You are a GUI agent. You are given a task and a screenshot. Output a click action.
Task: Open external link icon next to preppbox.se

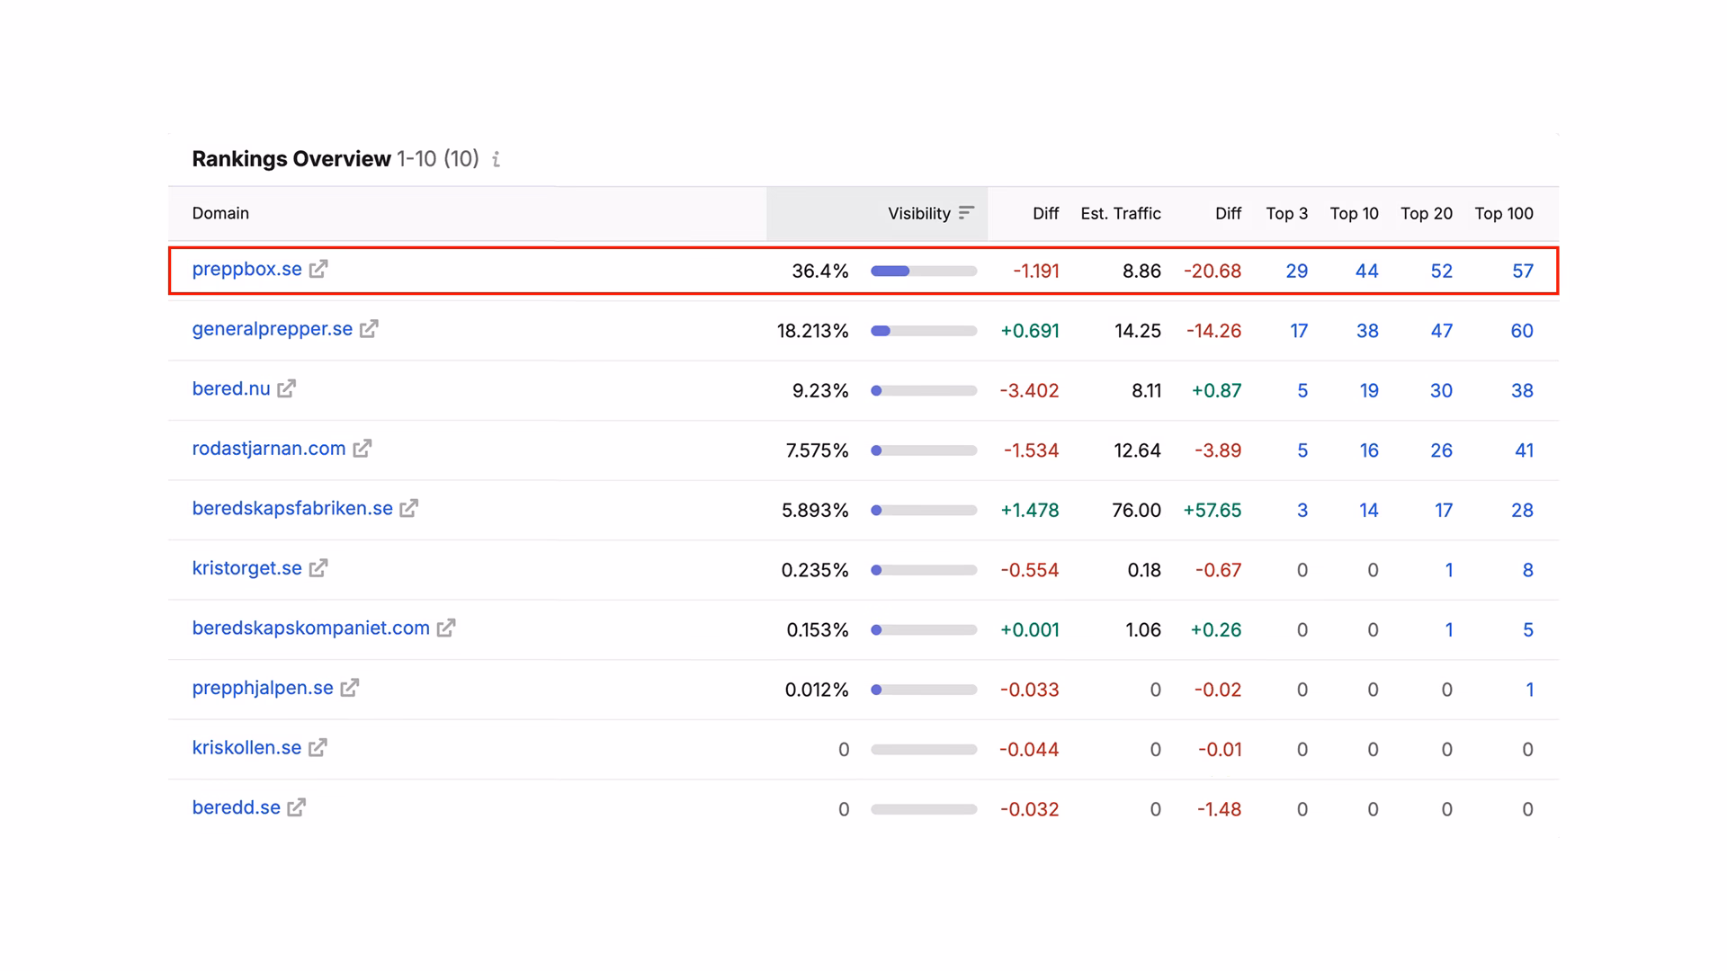click(318, 269)
